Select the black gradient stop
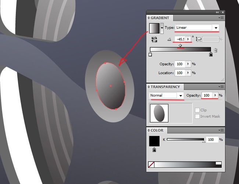 pyautogui.click(x=211, y=54)
